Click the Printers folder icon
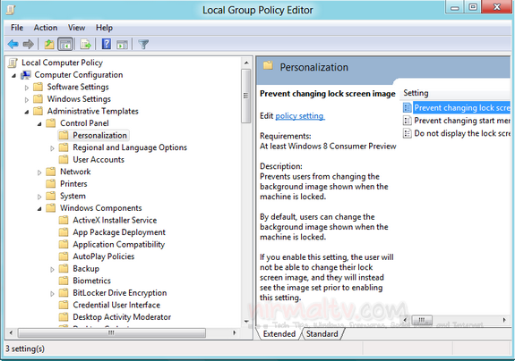Viewport: 515px width, 361px height. click(50, 184)
